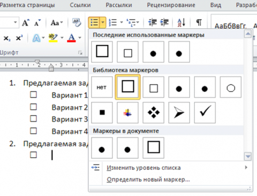This screenshot has width=257, height=196.
Task: Click the Clear Formatting eraser icon
Action: (x=77, y=22)
